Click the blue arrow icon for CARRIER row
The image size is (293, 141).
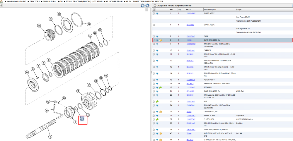[157, 50]
